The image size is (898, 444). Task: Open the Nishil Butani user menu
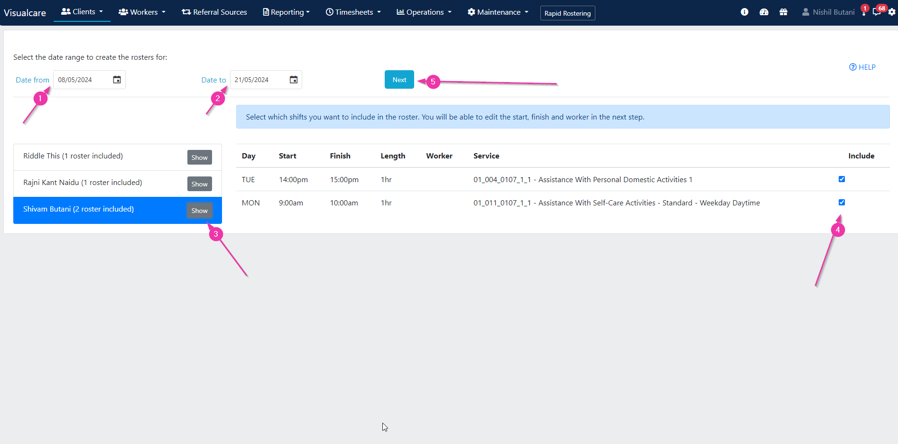(828, 12)
